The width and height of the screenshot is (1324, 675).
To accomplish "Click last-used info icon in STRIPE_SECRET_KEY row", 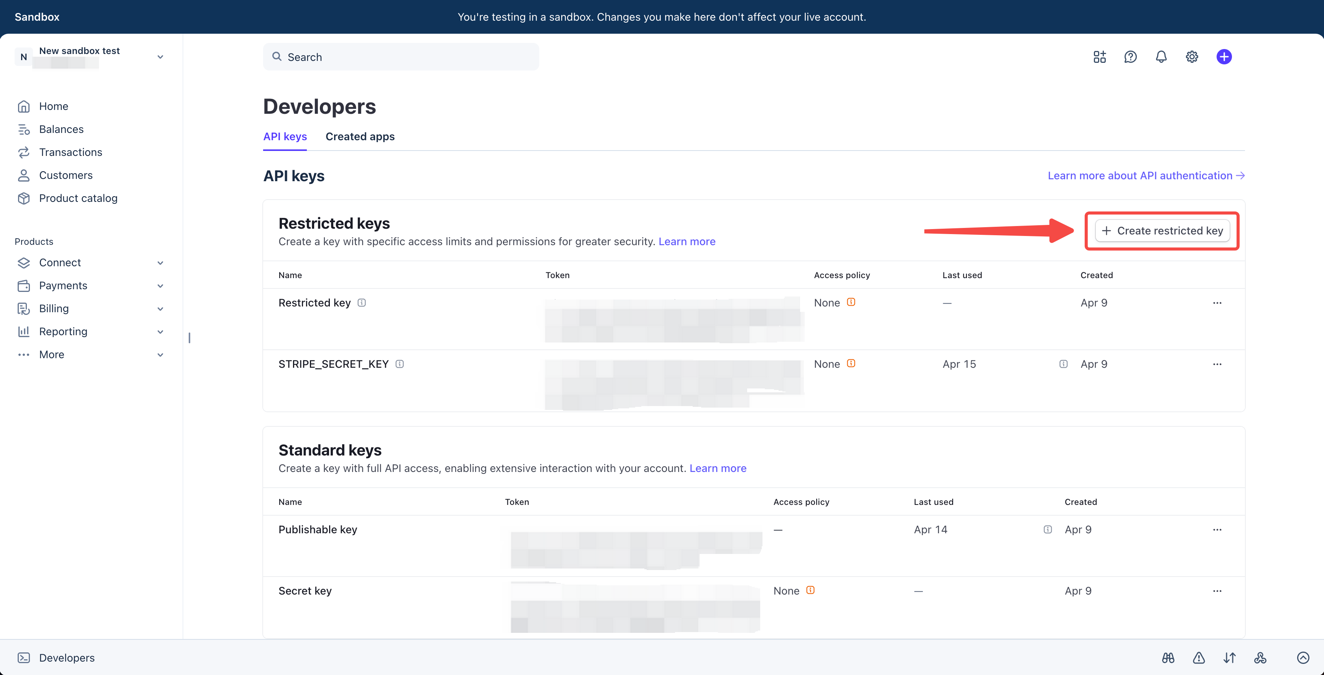I will [x=1064, y=364].
